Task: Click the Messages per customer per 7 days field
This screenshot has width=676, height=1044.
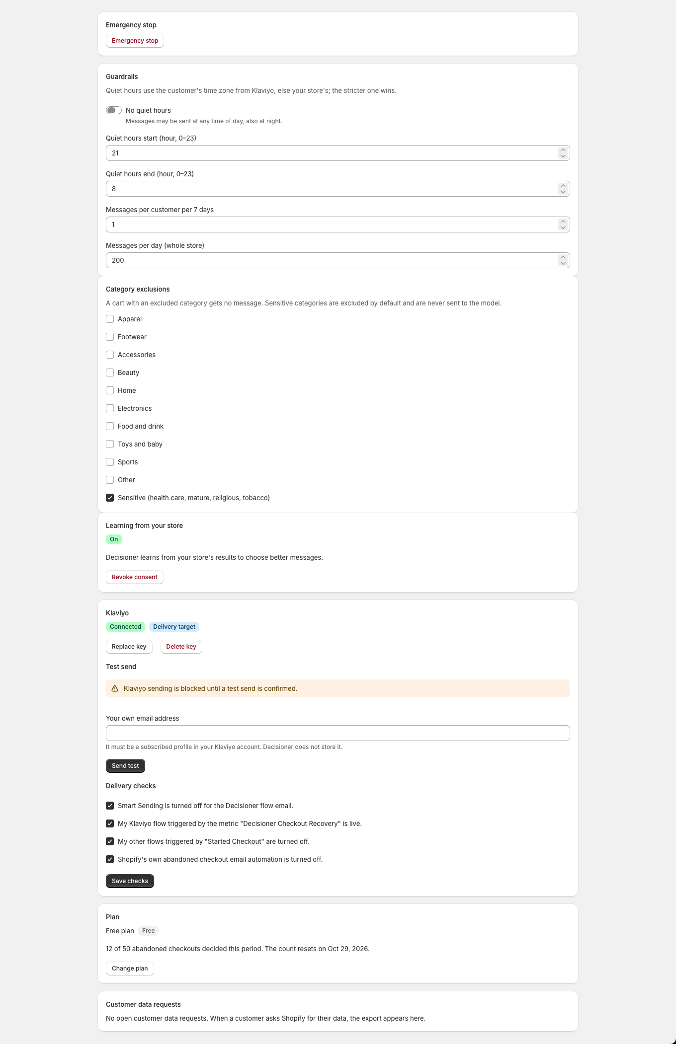Action: (x=338, y=224)
